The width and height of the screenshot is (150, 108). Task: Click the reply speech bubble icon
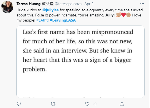coord(19,104)
